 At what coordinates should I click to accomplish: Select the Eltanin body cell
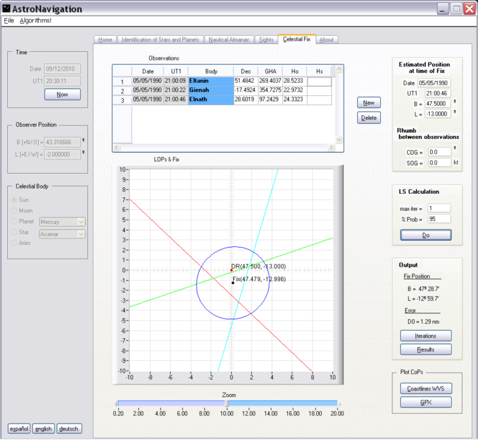coord(211,81)
